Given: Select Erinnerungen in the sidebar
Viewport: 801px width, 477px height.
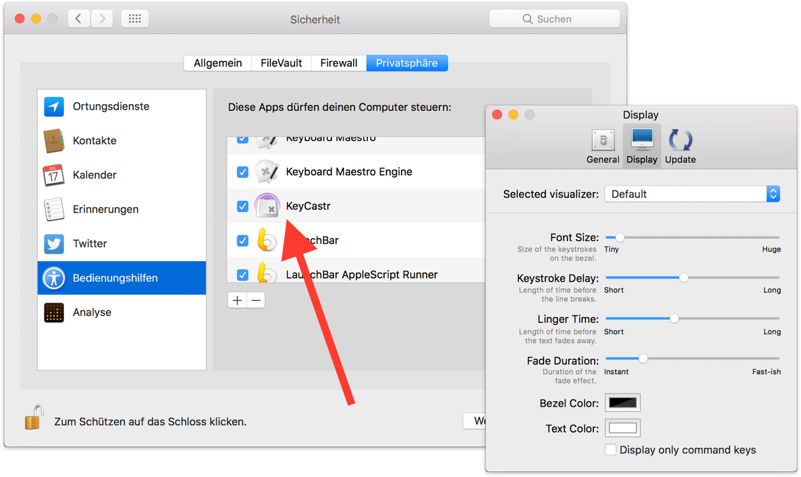Looking at the screenshot, I should 122,210.
